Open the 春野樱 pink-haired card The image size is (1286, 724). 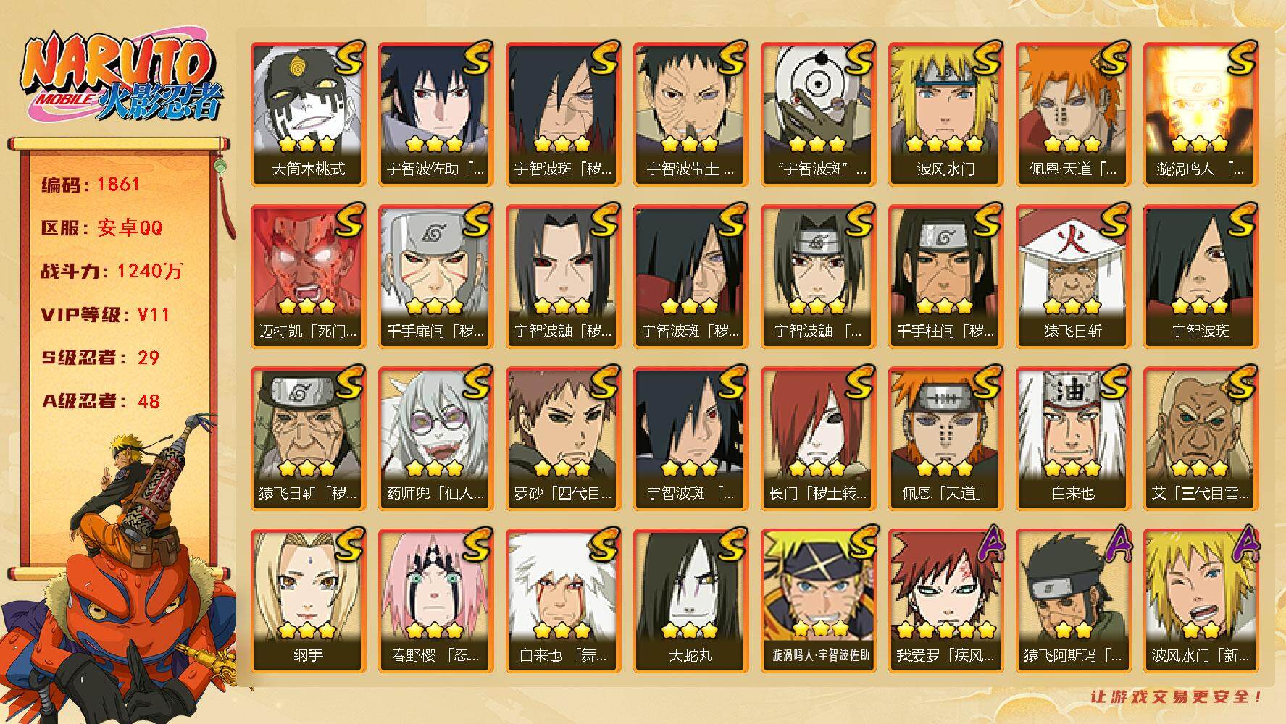click(435, 600)
